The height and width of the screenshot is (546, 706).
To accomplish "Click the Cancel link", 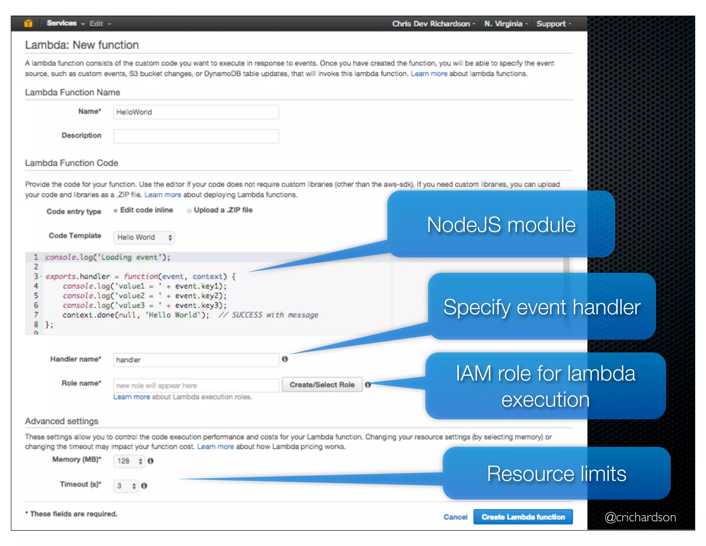I will click(x=455, y=517).
